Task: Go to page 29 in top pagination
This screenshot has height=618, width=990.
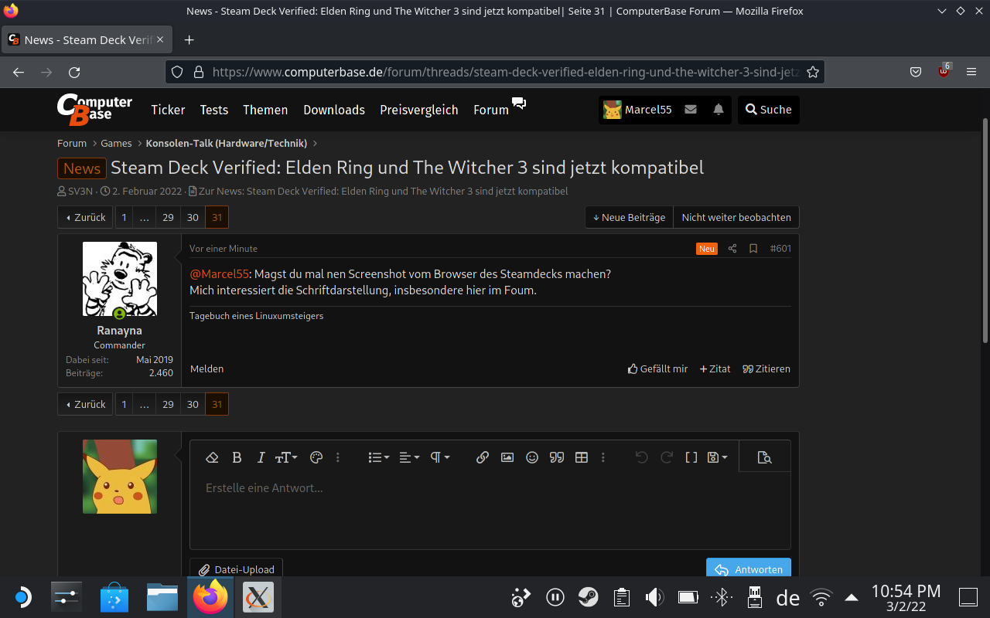Action: (x=168, y=217)
